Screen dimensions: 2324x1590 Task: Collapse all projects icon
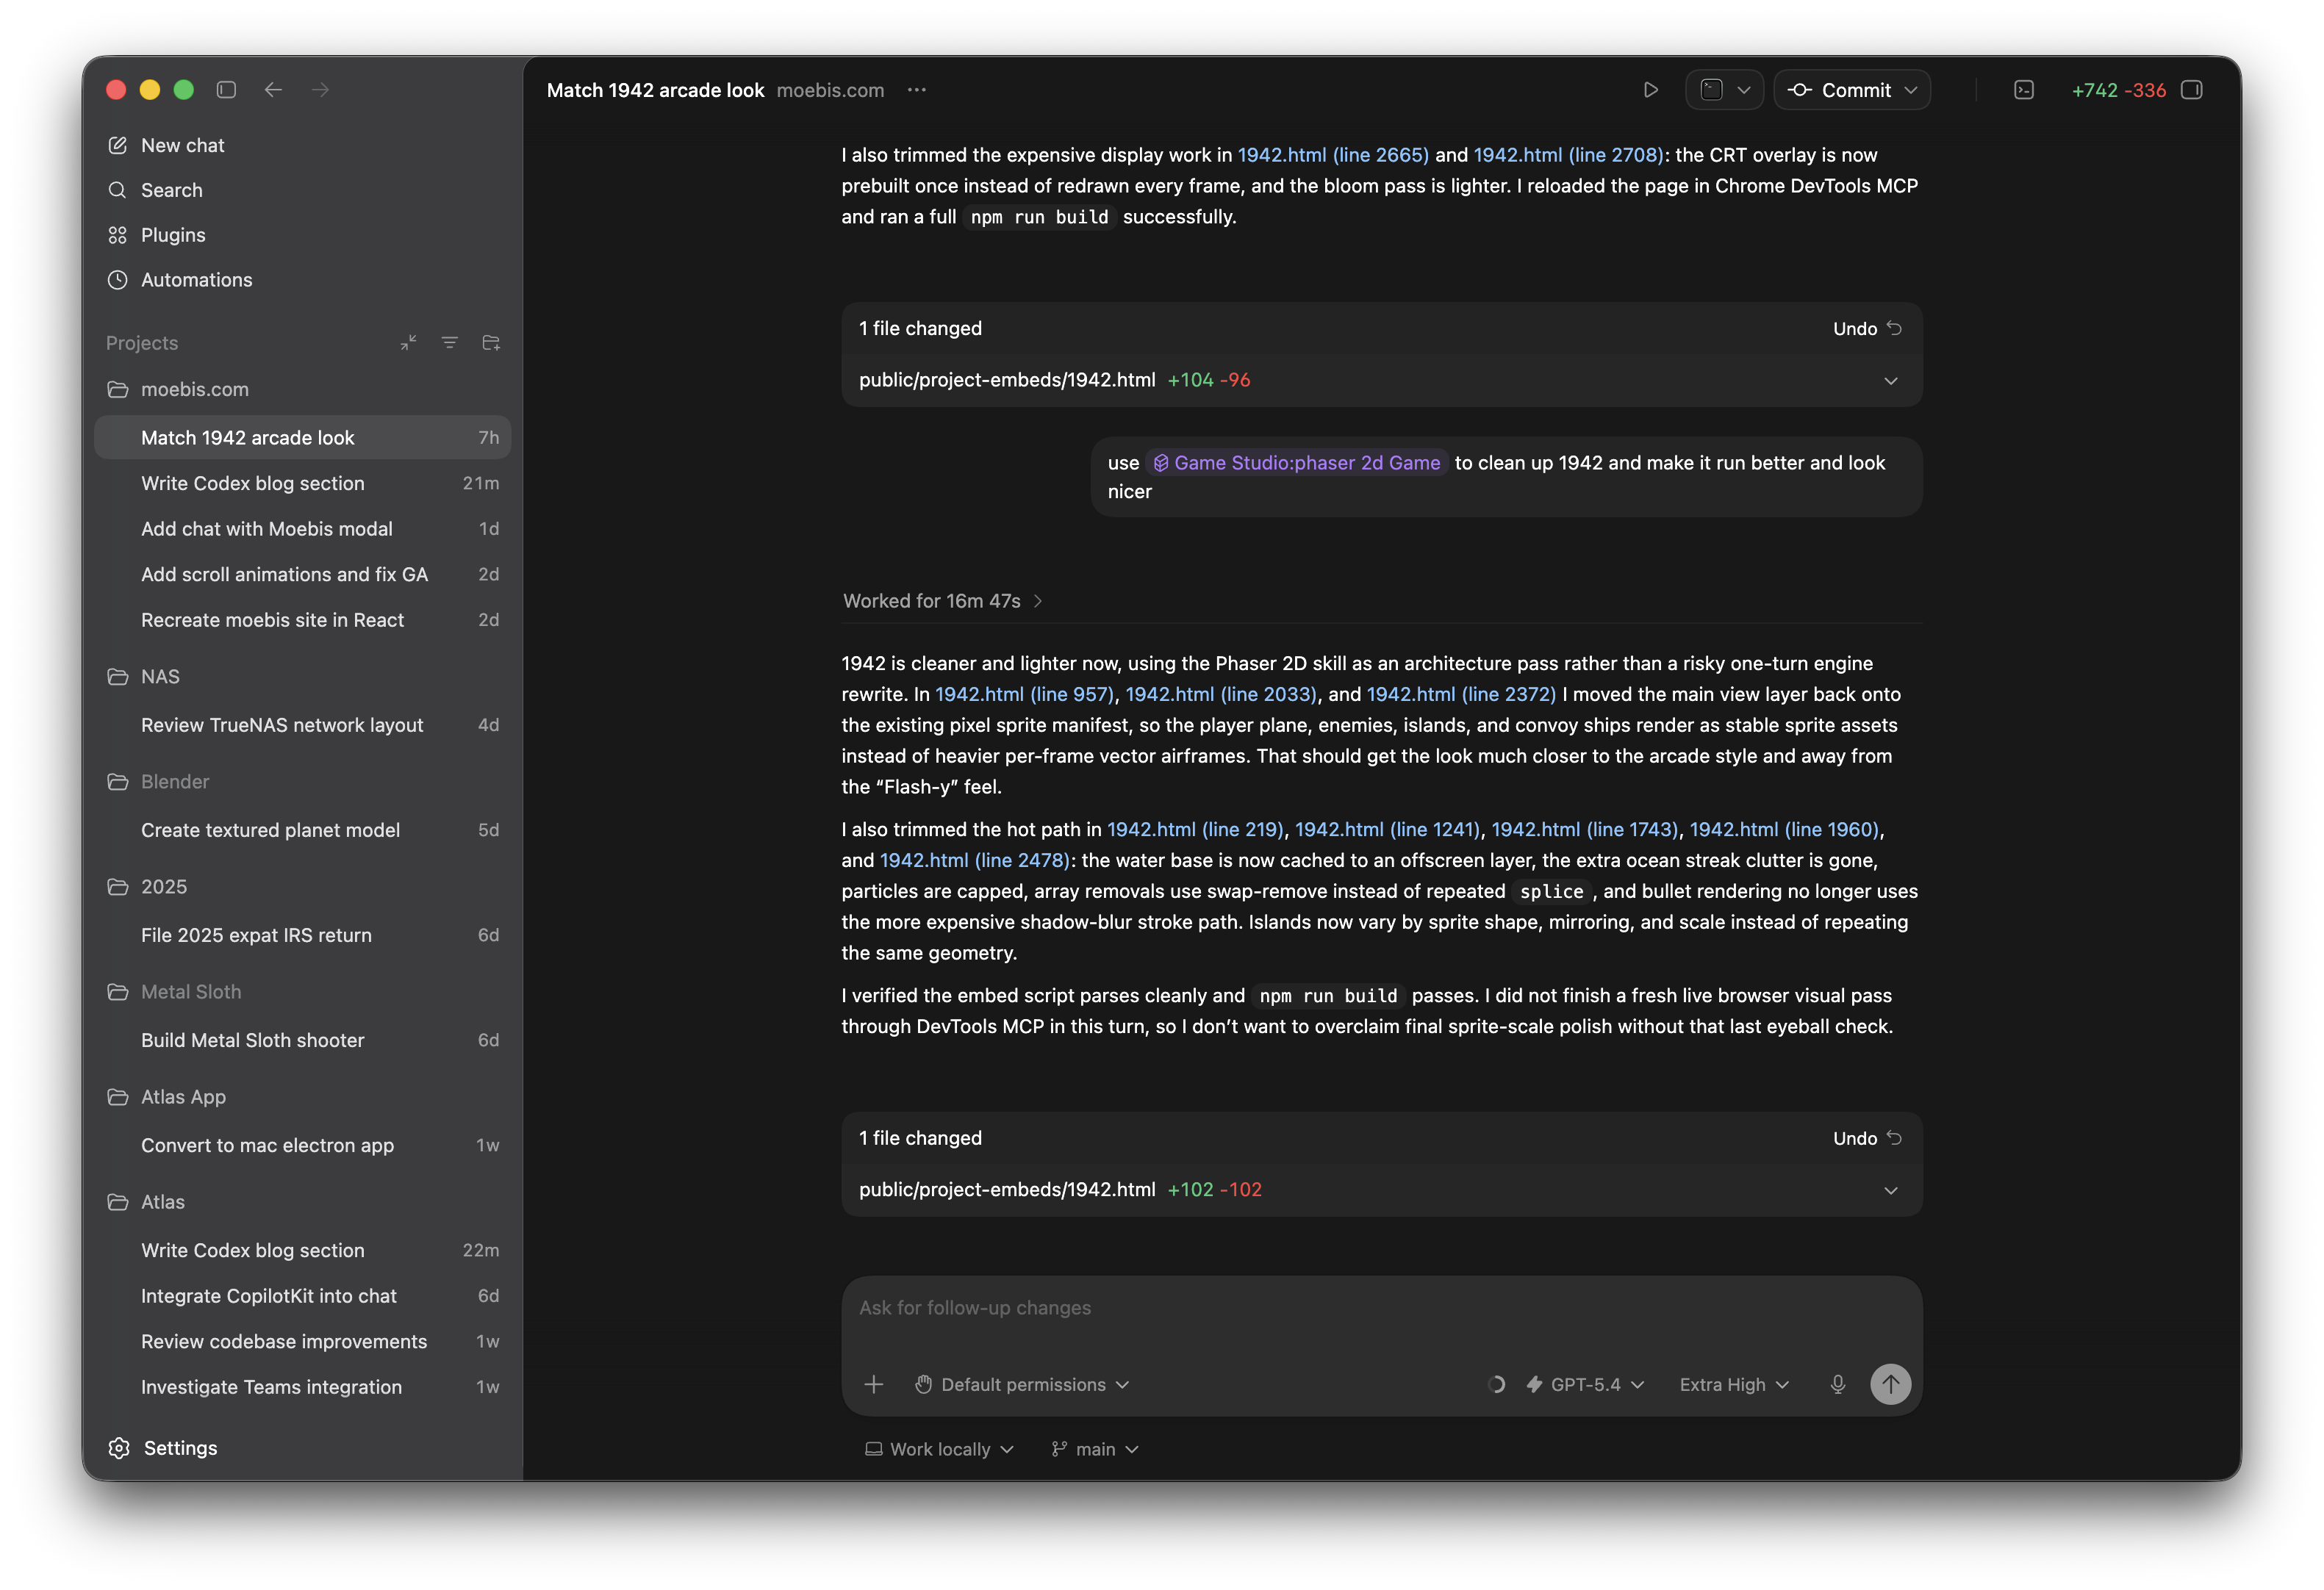pyautogui.click(x=408, y=343)
